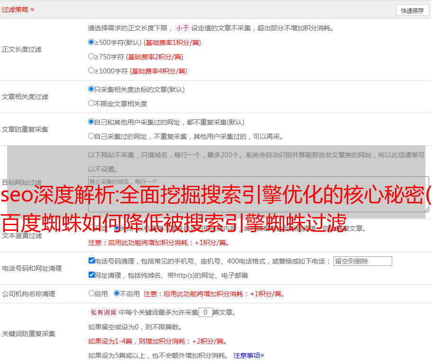Click the 如果留空或设为0，则不限篇数 line
The height and width of the screenshot is (364, 432).
(135, 327)
